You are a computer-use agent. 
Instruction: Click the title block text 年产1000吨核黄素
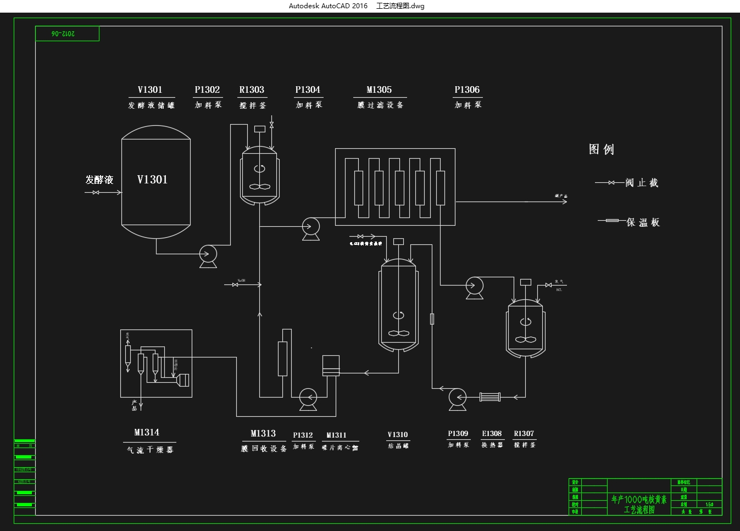tap(639, 499)
